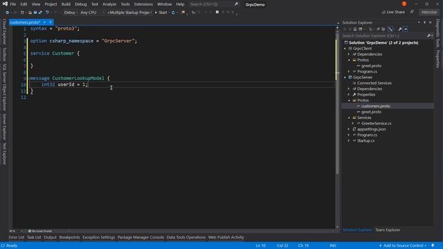Collapse the GrpcServer project node
The height and width of the screenshot is (249, 443).
pos(345,77)
